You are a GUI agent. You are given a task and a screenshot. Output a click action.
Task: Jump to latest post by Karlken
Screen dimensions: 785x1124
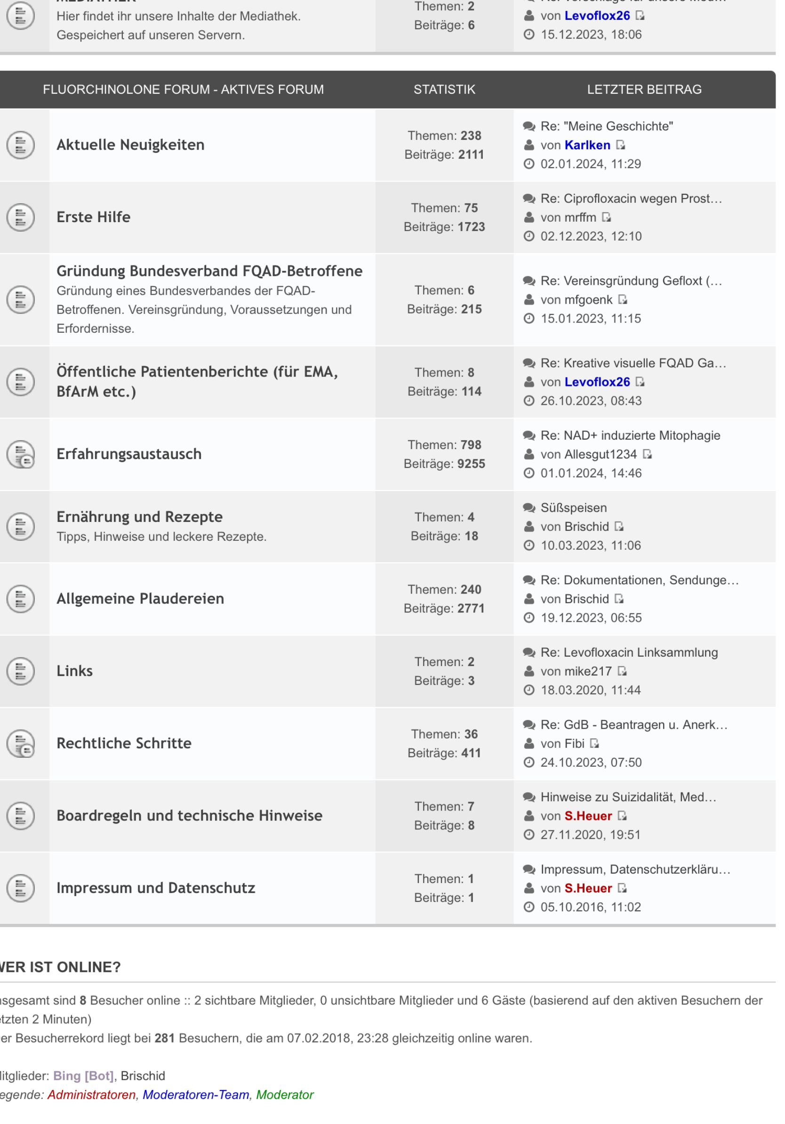[x=621, y=145]
